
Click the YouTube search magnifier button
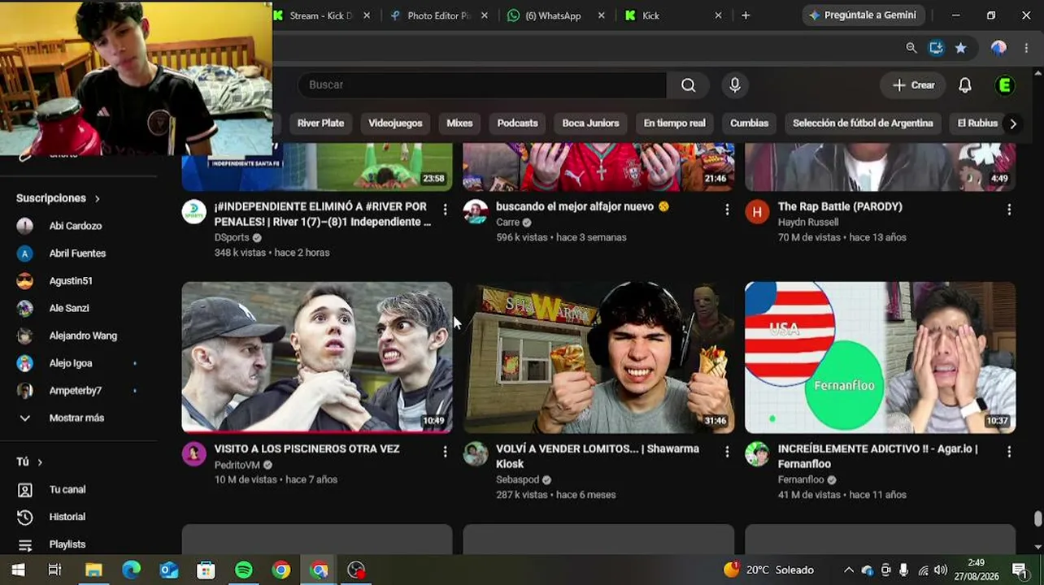(x=688, y=85)
